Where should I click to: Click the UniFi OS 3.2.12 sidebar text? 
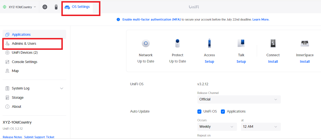[12, 129]
